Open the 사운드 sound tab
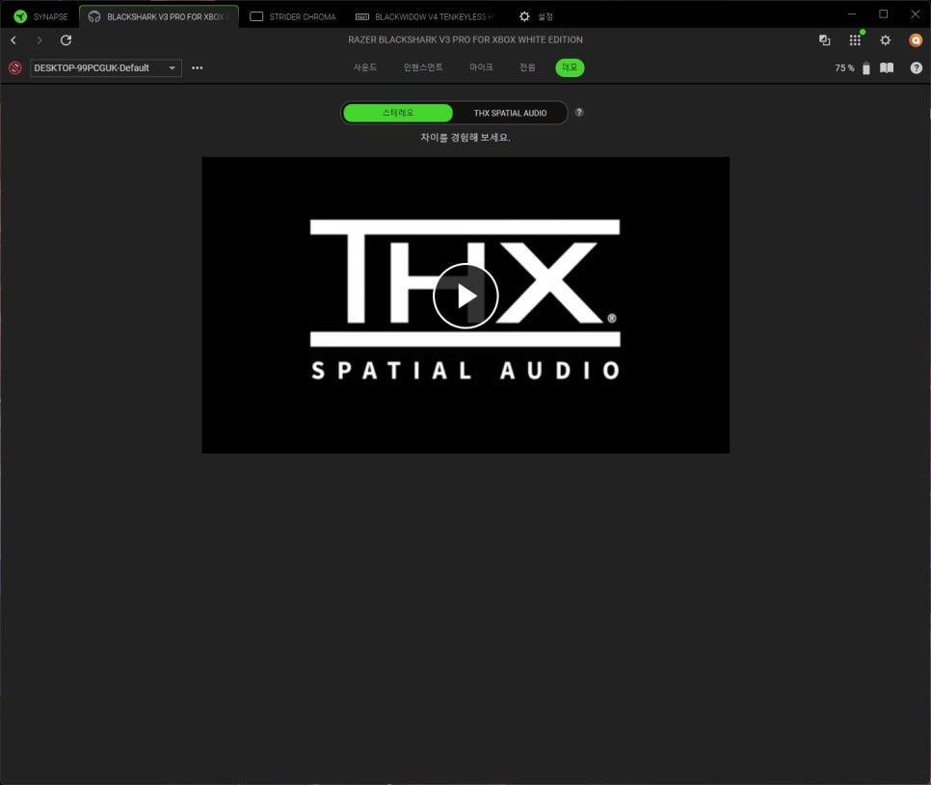931x785 pixels. [x=365, y=68]
